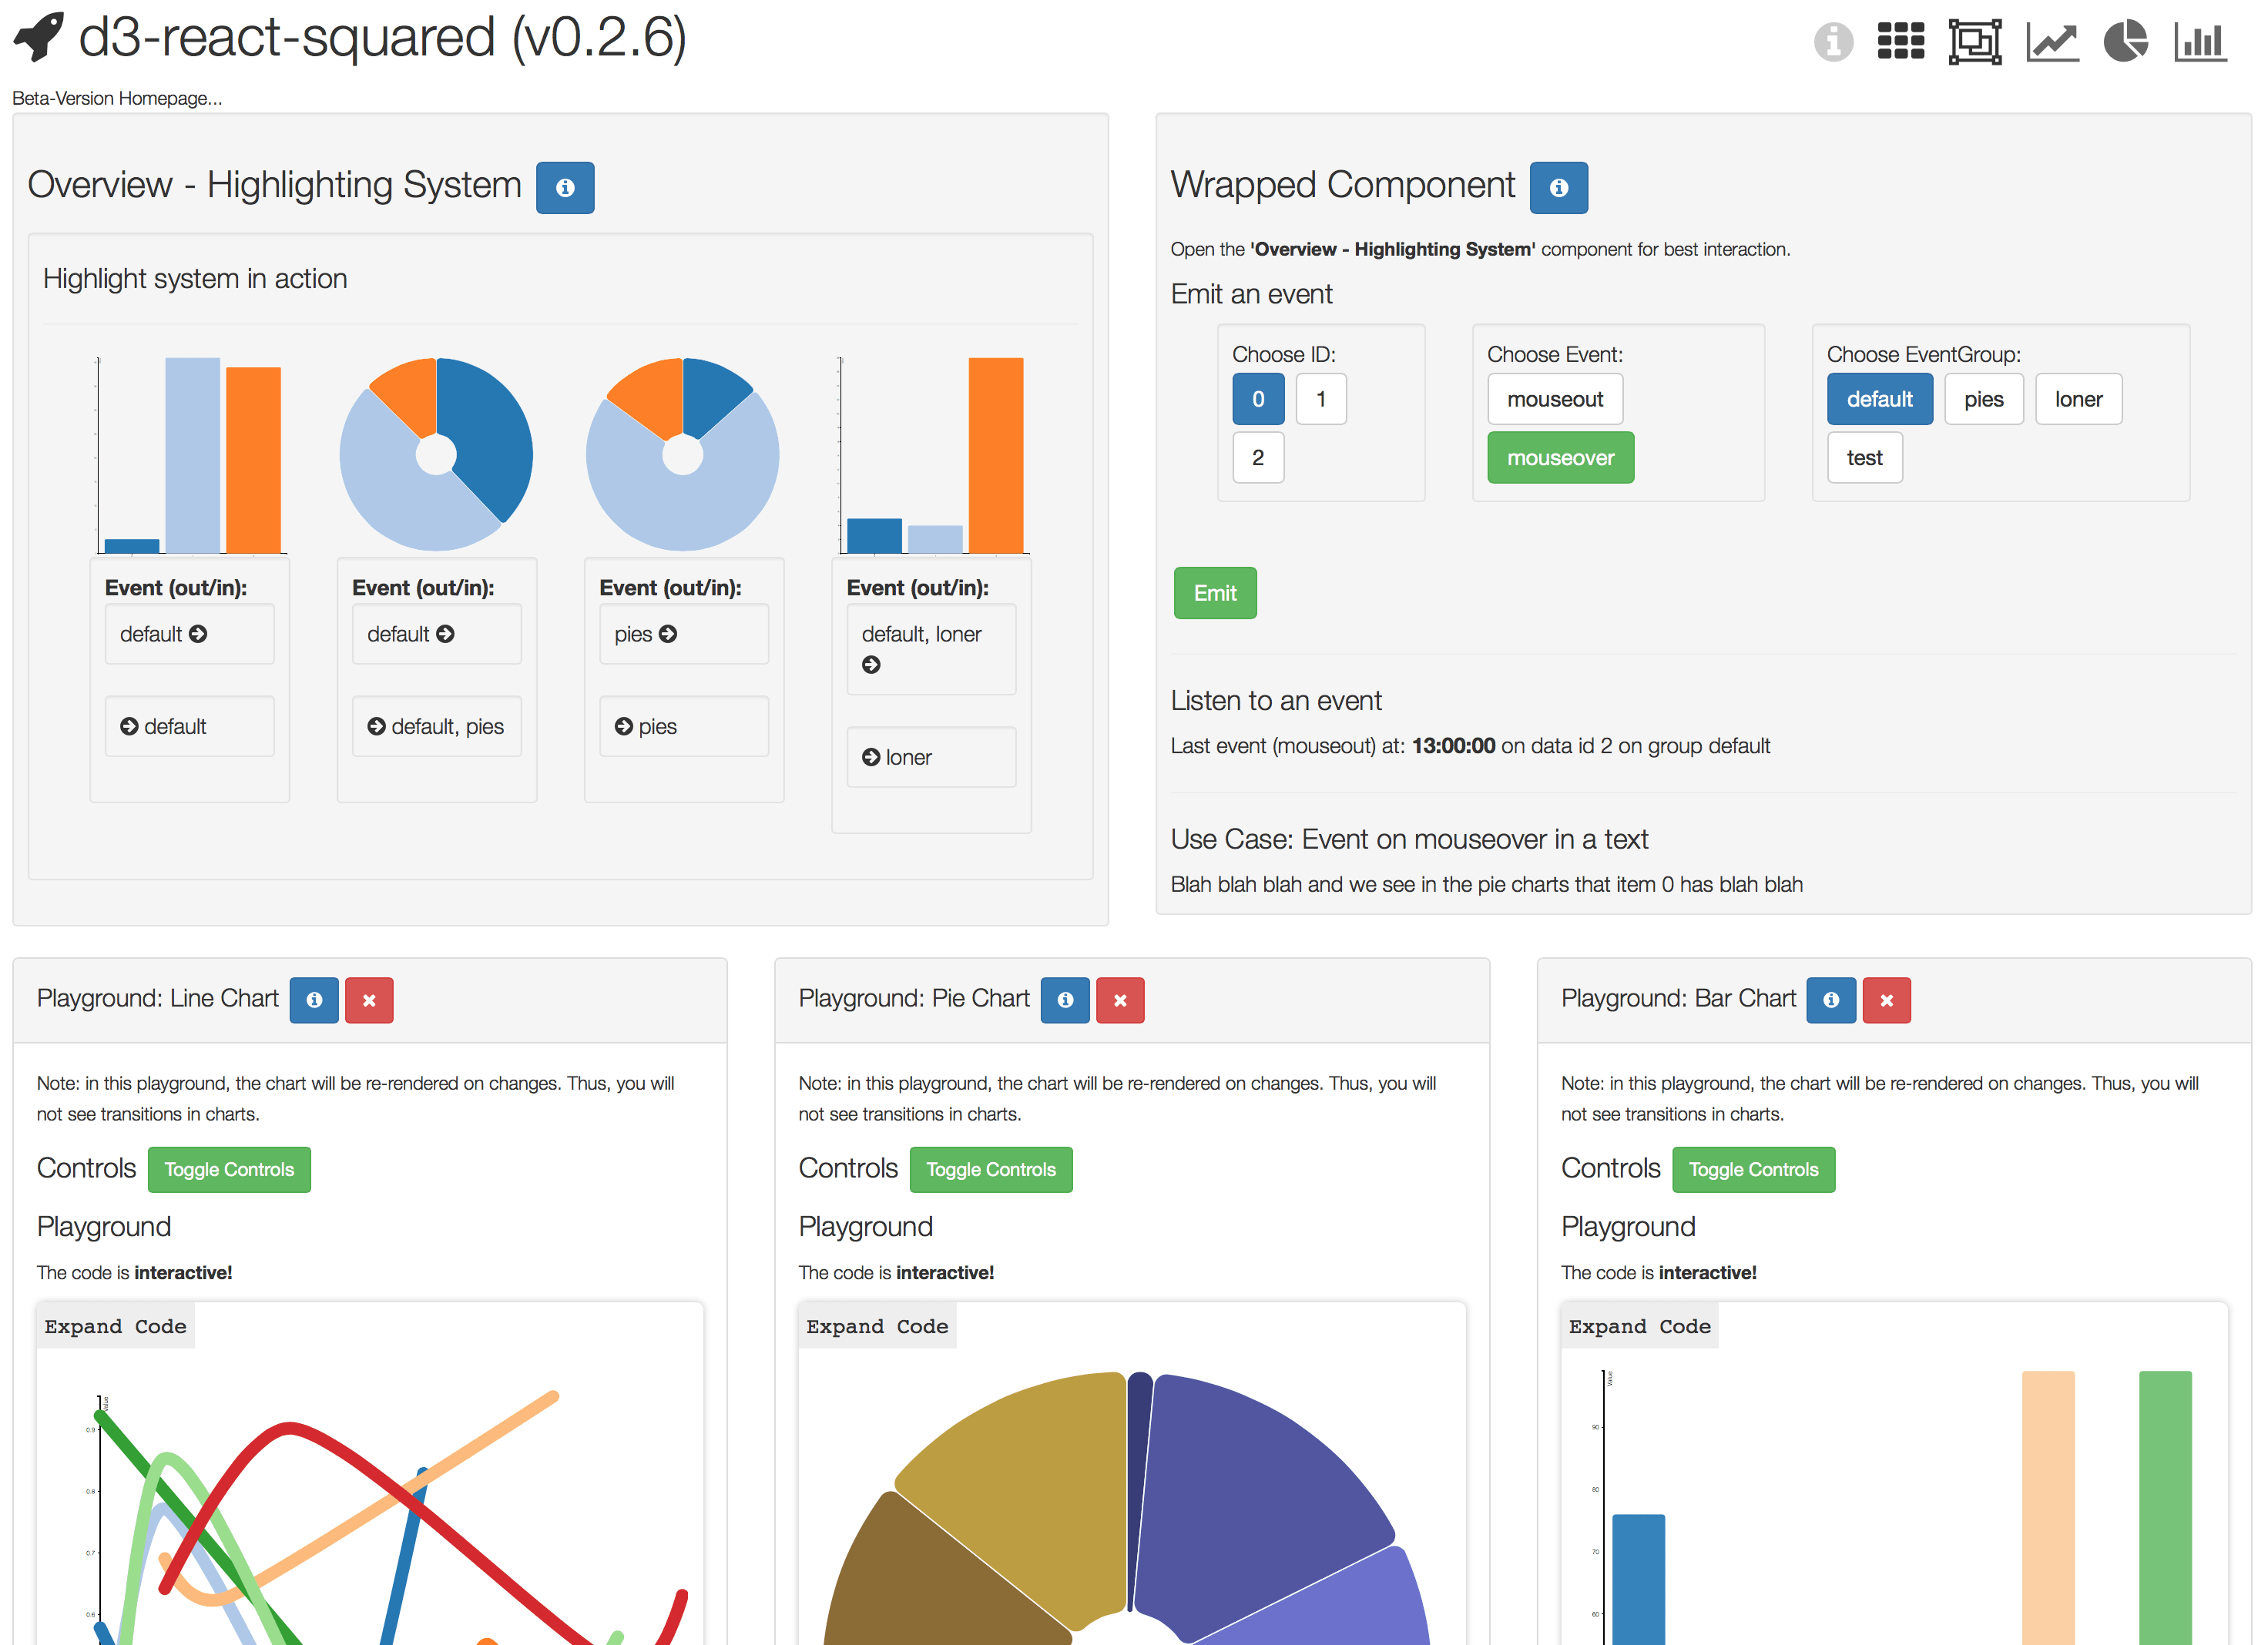
Task: Click 'pies' outgoing event box in third chart
Action: tap(684, 634)
